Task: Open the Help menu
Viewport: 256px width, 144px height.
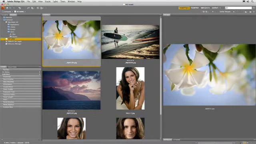Action: pos(79,2)
